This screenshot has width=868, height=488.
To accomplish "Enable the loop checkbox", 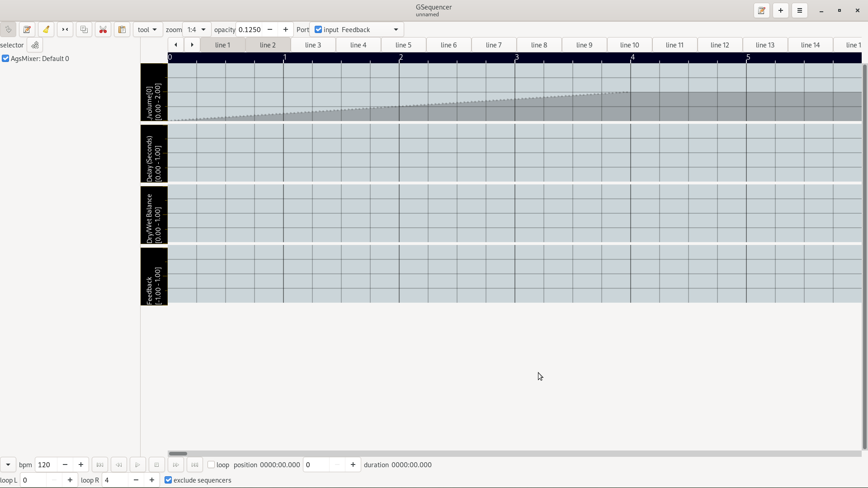I will (211, 465).
